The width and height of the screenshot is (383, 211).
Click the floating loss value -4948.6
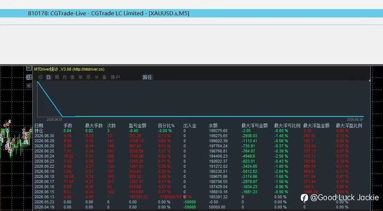249,156
